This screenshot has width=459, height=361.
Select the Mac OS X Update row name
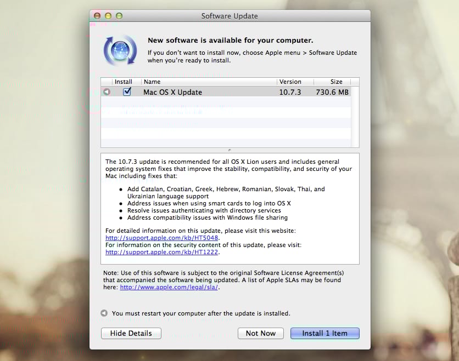point(173,92)
